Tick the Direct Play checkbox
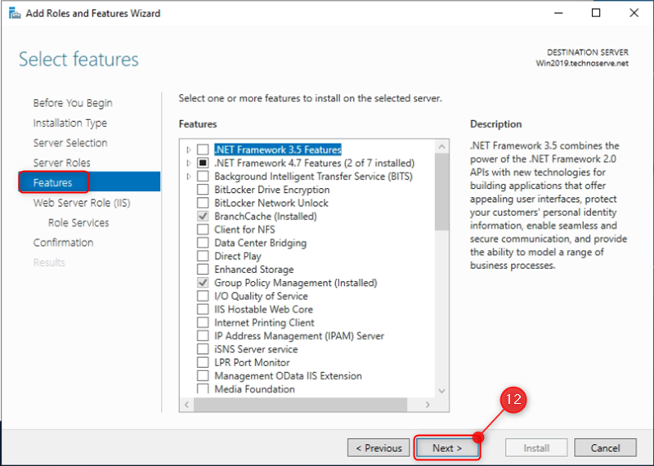The height and width of the screenshot is (466, 654). (203, 256)
